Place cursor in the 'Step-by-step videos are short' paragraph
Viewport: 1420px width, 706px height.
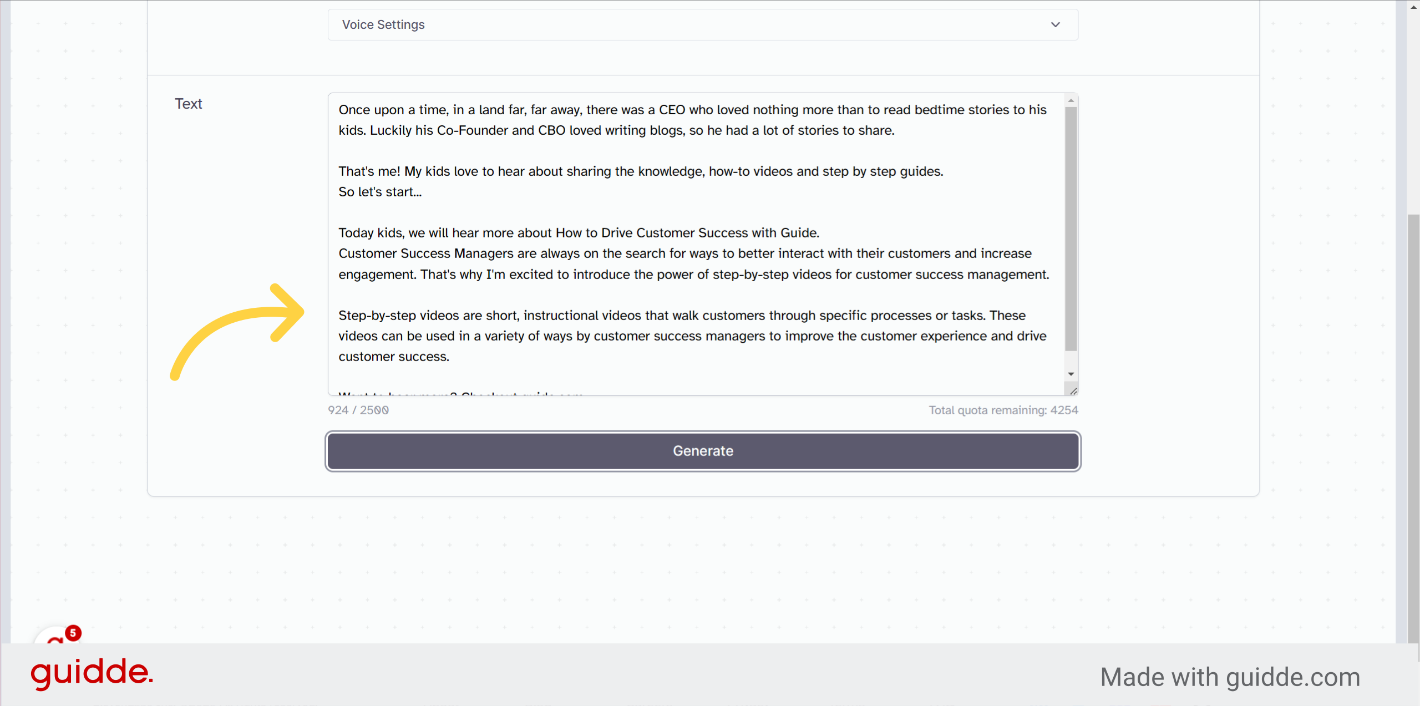click(x=692, y=336)
